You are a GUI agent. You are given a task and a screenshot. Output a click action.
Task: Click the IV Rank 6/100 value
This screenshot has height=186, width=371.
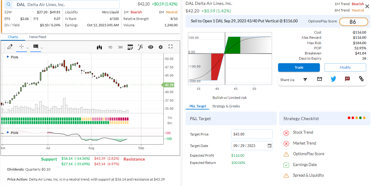tap(114, 19)
